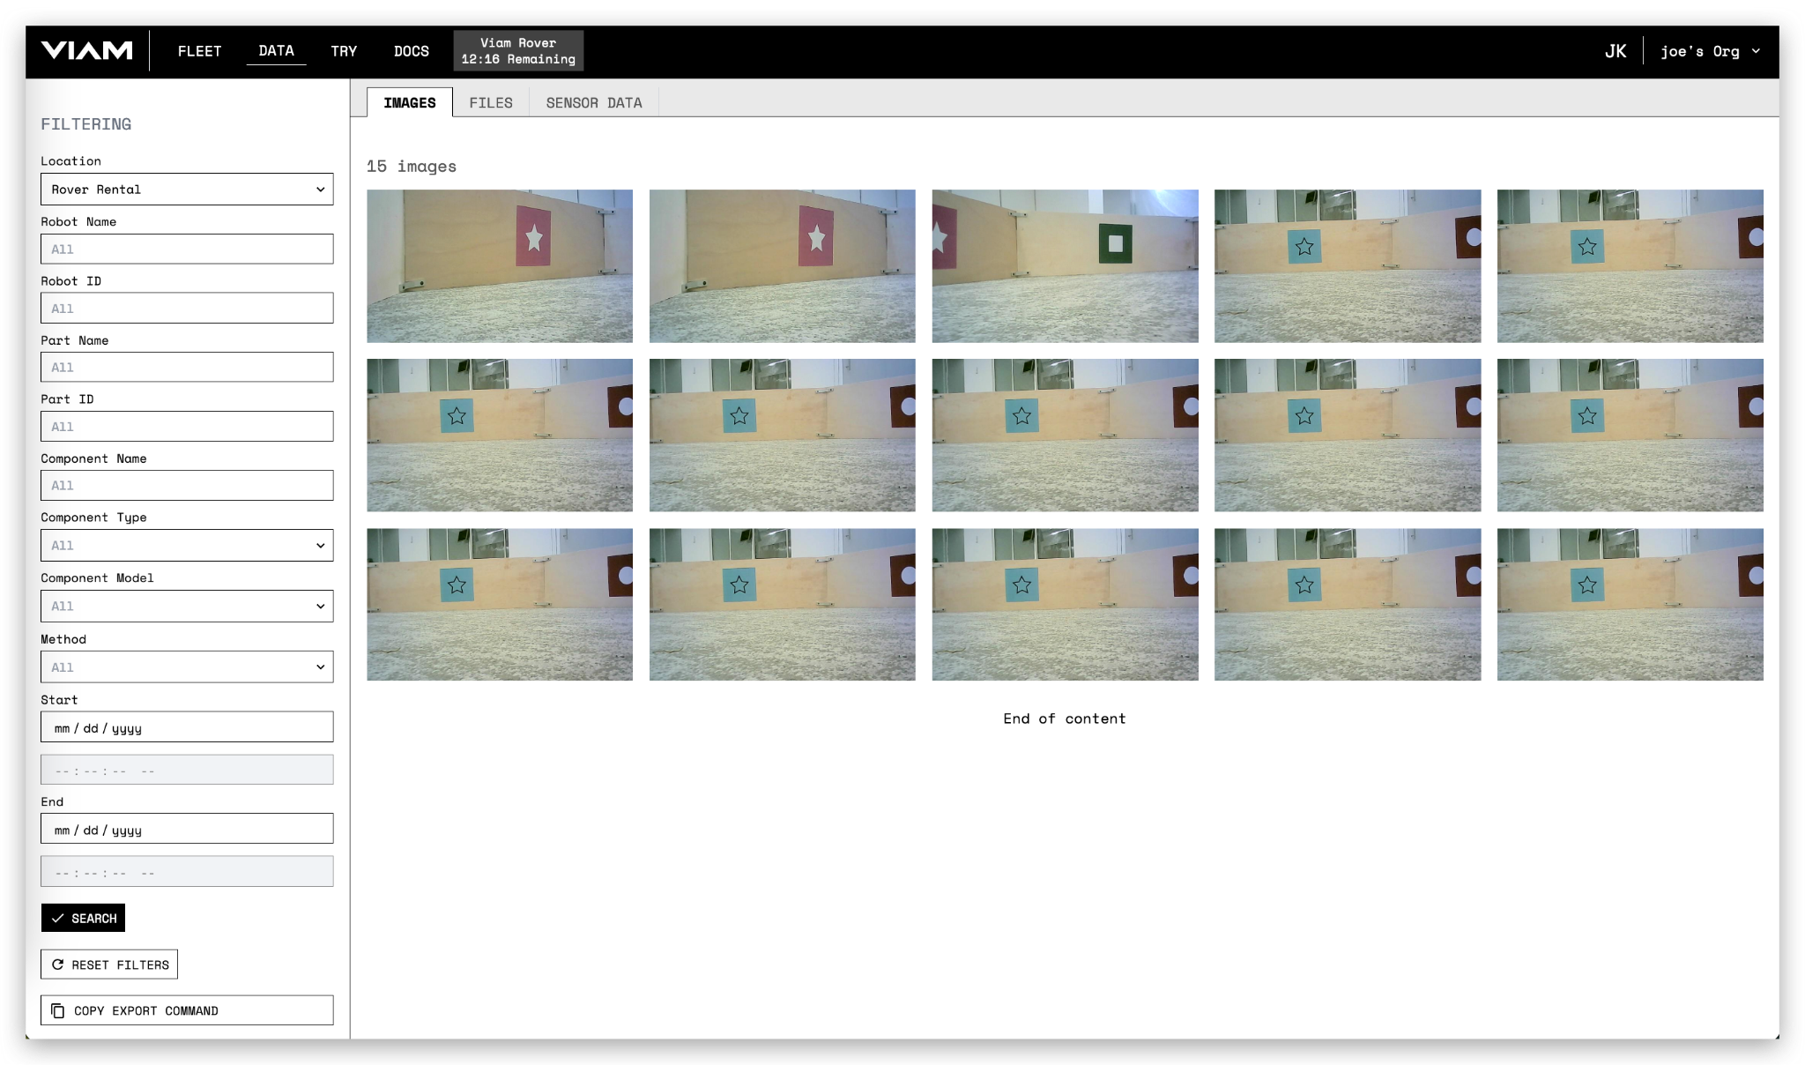Click the refresh icon on RESET FILTERS
The image size is (1805, 1065).
tap(58, 964)
